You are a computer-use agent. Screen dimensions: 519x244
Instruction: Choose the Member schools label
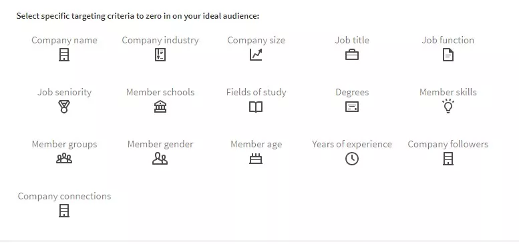click(160, 92)
